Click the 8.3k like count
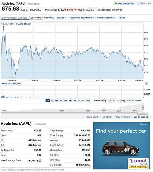153x172 pixels. (x=150, y=3)
